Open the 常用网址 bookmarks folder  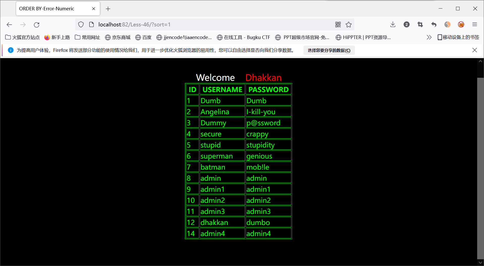87,37
